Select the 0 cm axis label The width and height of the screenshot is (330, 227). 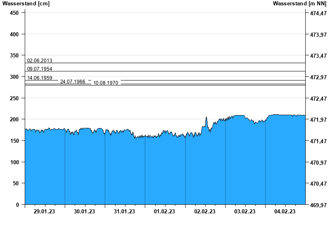tap(17, 205)
